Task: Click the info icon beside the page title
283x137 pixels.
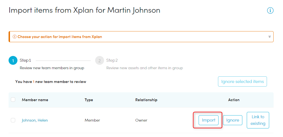Action: [270, 11]
